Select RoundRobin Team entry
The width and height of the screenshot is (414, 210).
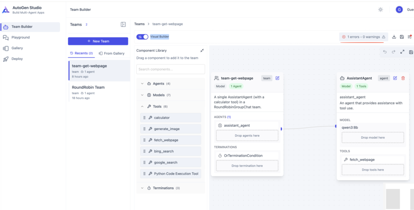99,92
